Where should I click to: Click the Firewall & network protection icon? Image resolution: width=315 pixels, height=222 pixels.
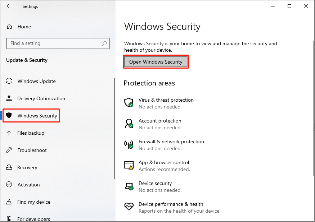click(129, 145)
